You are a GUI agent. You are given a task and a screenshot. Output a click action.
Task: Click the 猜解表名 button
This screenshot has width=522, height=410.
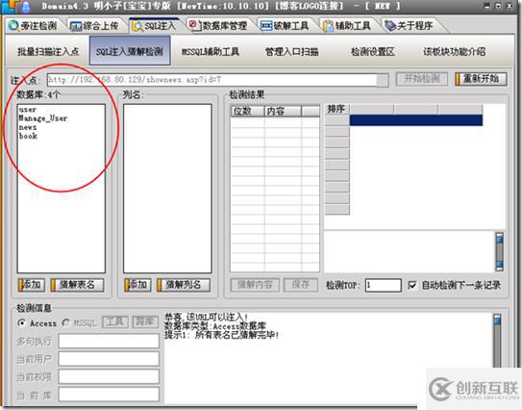pyautogui.click(x=77, y=285)
